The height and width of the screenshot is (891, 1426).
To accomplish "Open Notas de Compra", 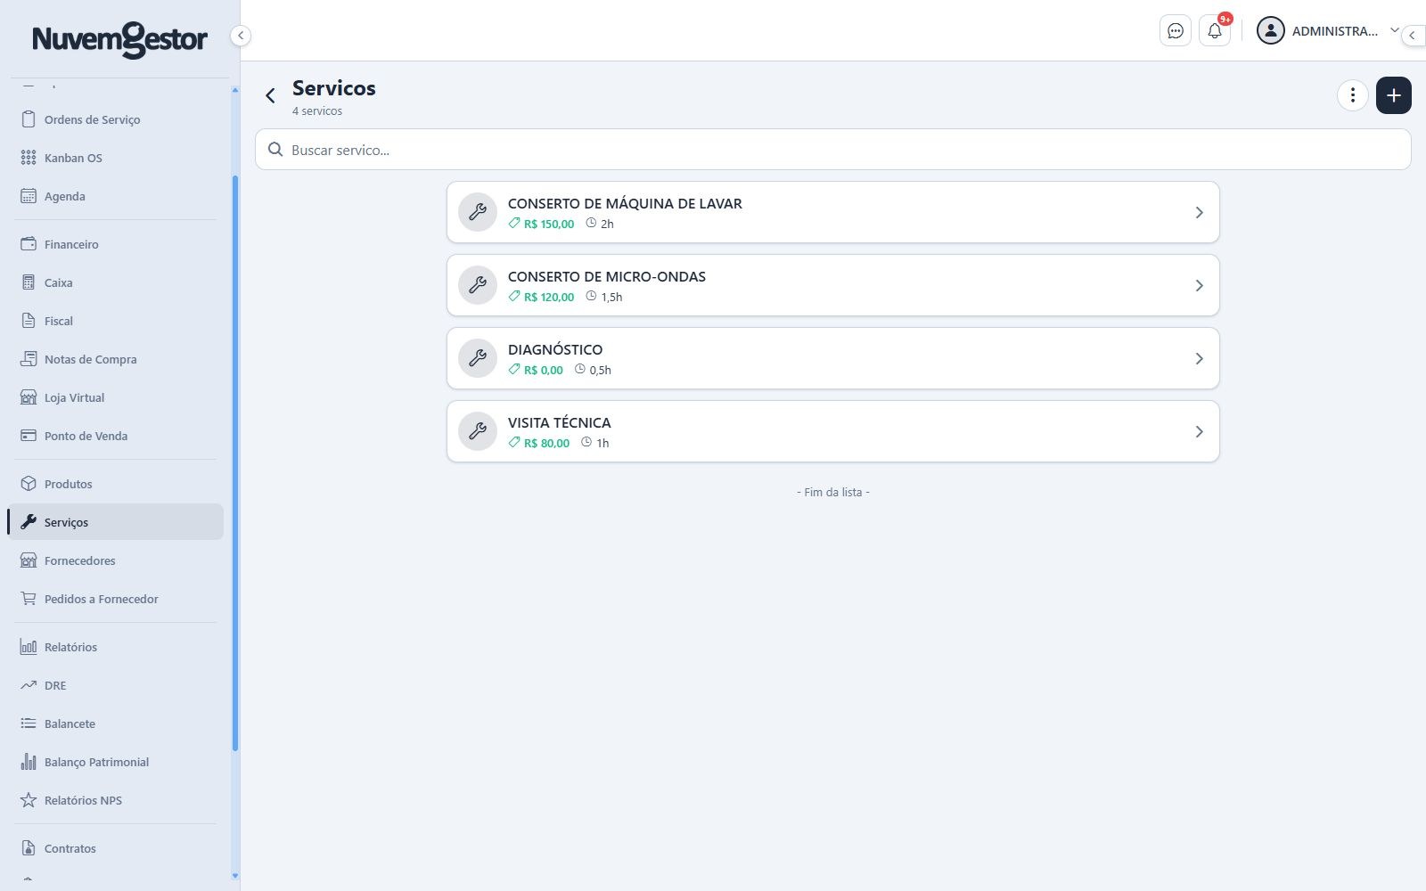I will [116, 359].
